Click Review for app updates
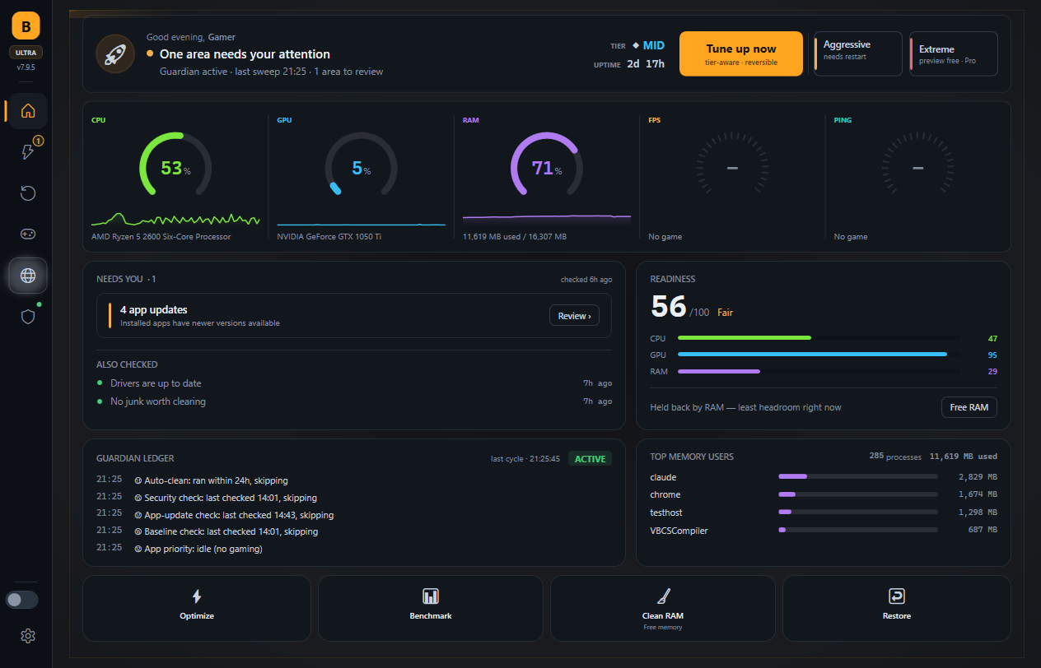The width and height of the screenshot is (1041, 668). [575, 316]
